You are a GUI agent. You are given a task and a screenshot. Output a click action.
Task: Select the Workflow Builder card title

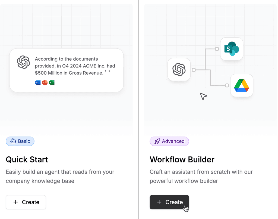tap(182, 160)
